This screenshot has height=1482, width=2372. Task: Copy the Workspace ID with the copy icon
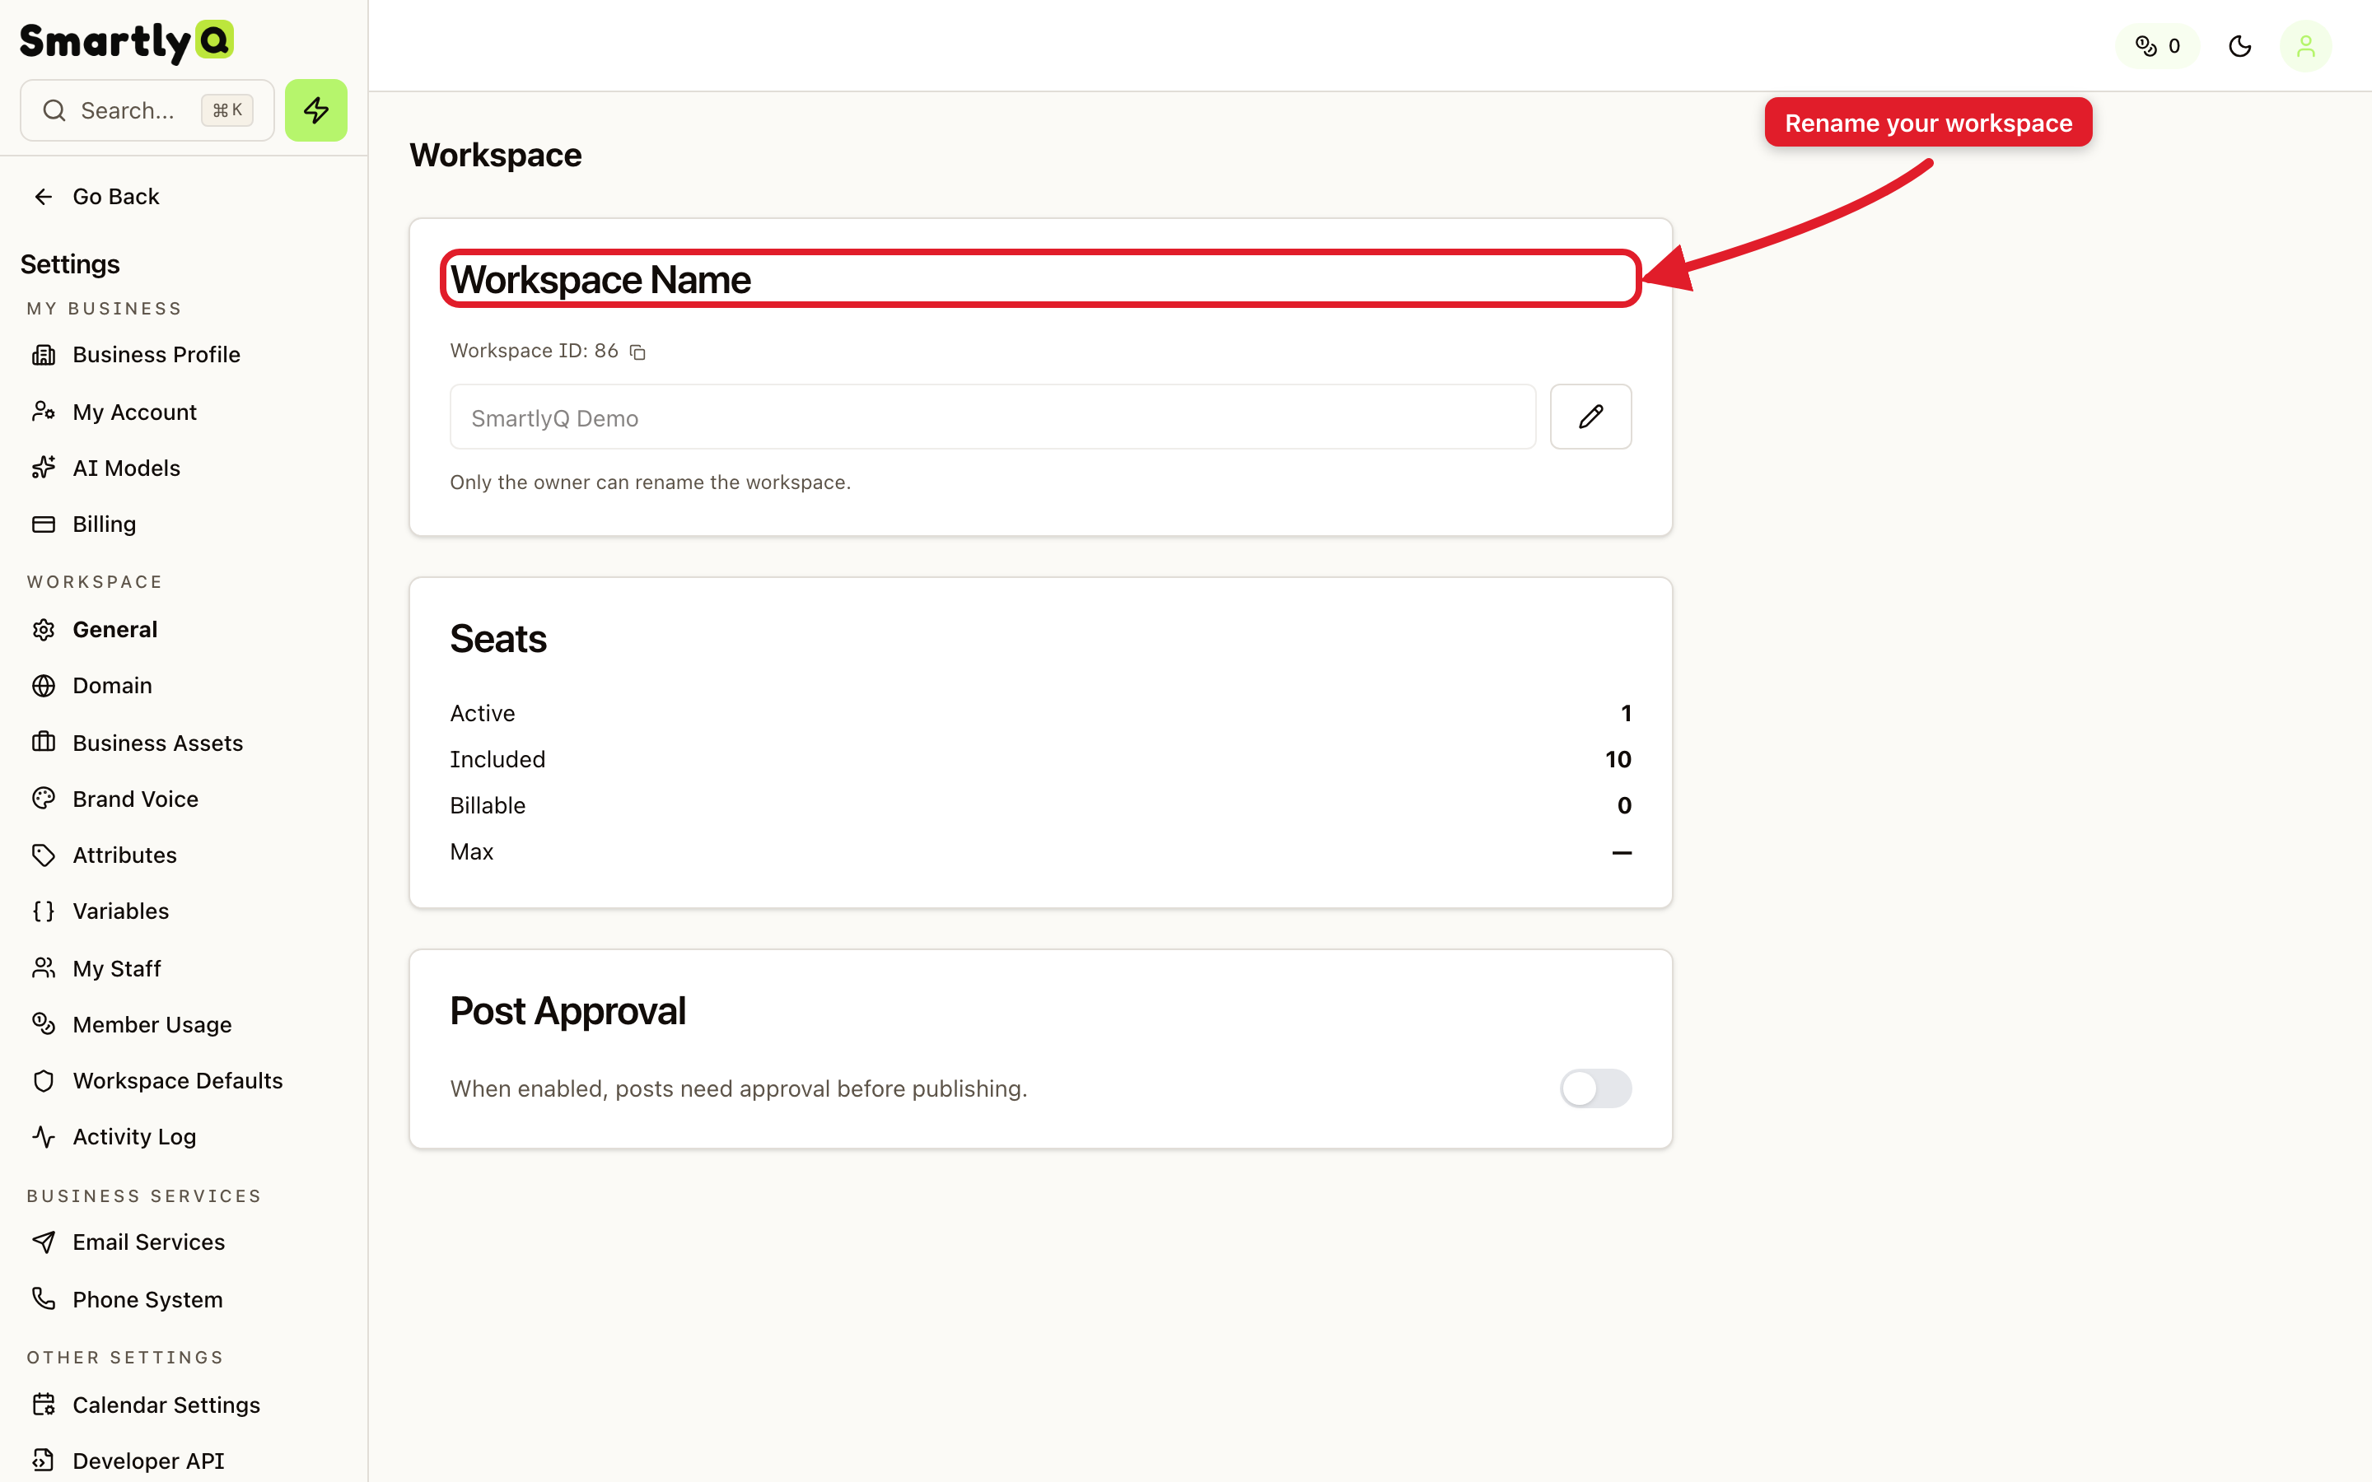pyautogui.click(x=637, y=351)
